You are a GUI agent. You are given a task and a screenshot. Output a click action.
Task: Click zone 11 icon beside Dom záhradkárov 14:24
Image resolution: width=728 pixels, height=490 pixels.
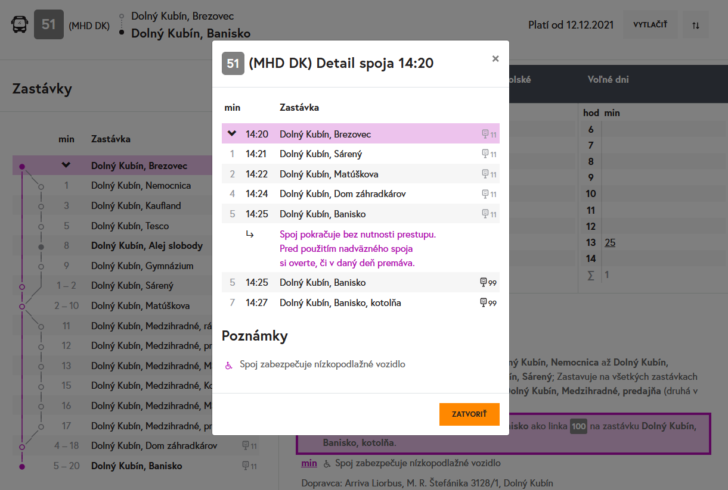pyautogui.click(x=489, y=194)
